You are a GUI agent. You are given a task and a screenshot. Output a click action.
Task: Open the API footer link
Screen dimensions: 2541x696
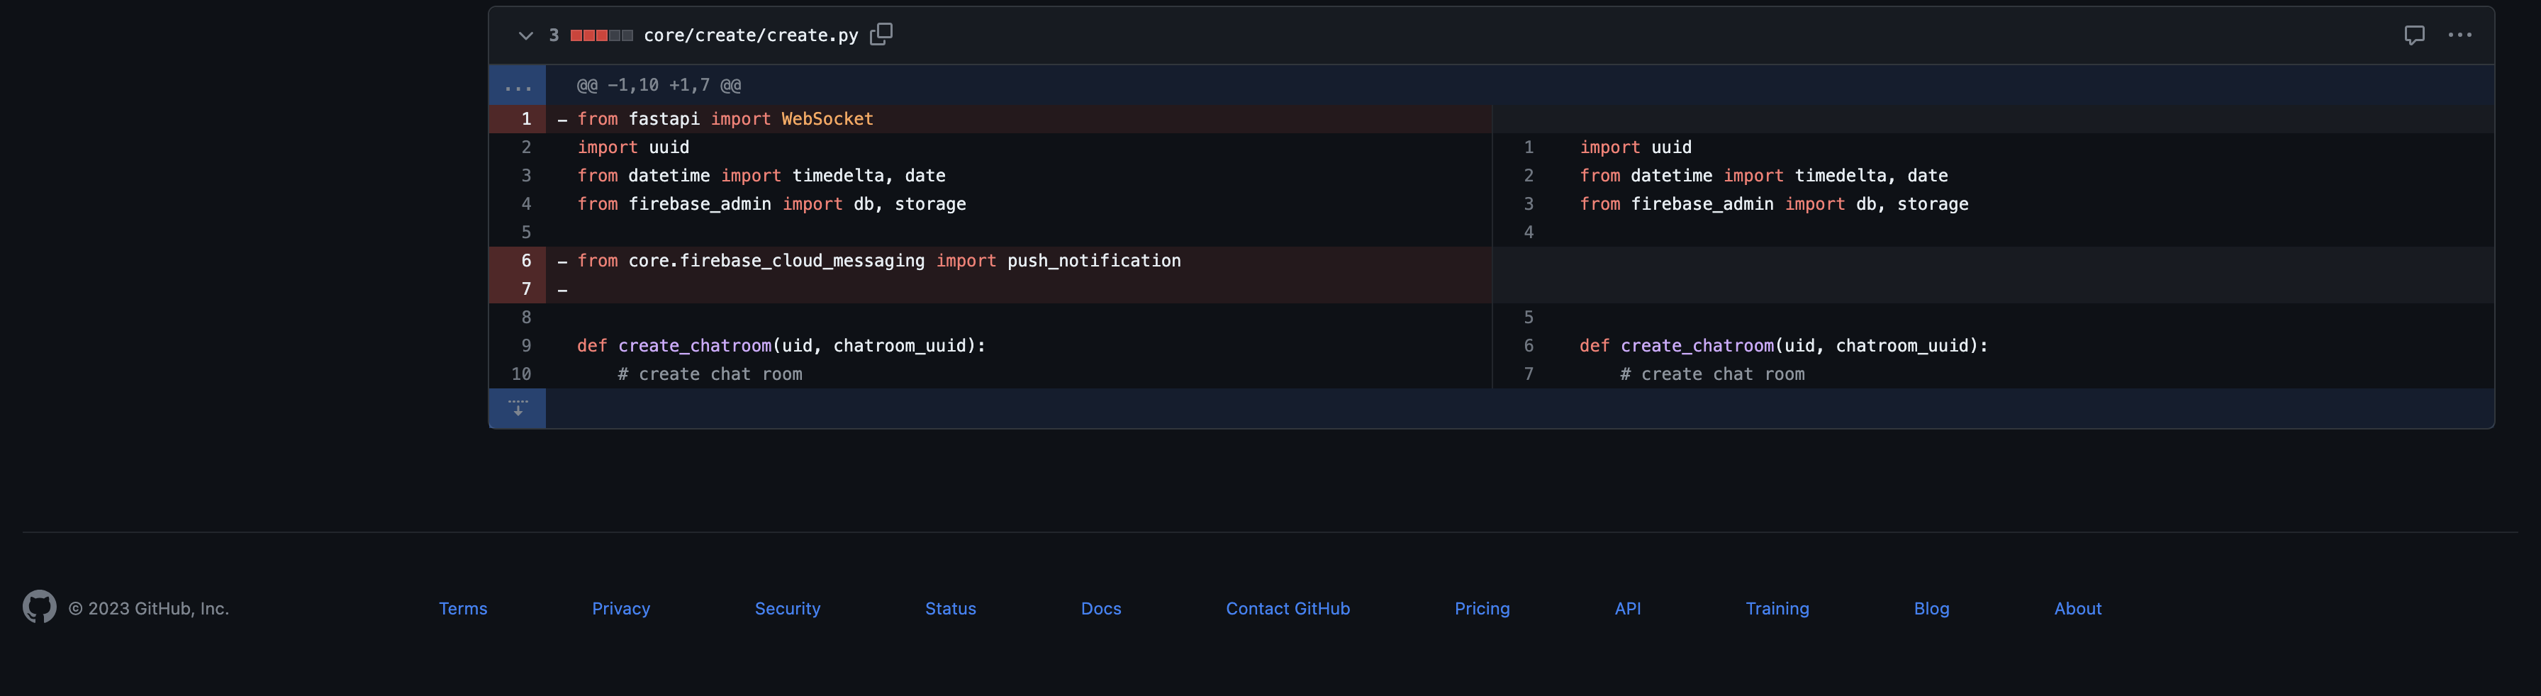pyautogui.click(x=1628, y=608)
